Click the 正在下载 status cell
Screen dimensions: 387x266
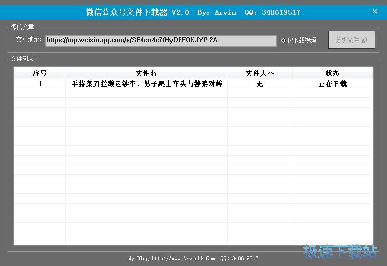click(333, 84)
